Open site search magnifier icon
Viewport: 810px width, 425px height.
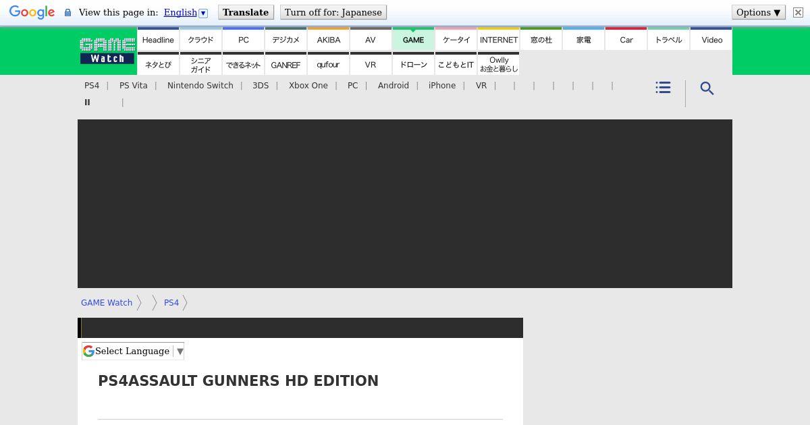(707, 88)
